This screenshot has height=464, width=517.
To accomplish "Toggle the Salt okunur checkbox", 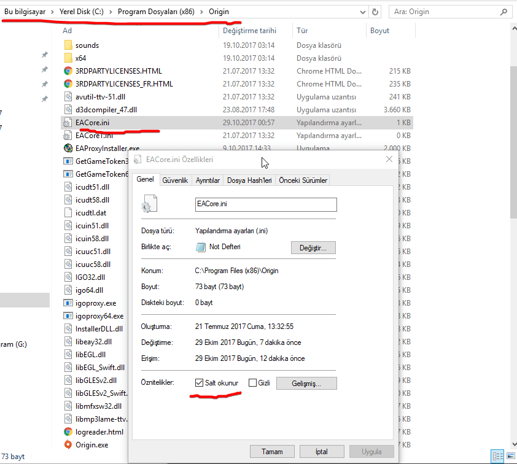I will click(x=199, y=382).
